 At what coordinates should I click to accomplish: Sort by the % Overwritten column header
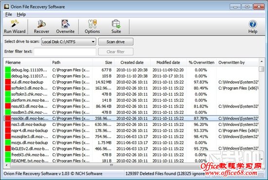201,62
